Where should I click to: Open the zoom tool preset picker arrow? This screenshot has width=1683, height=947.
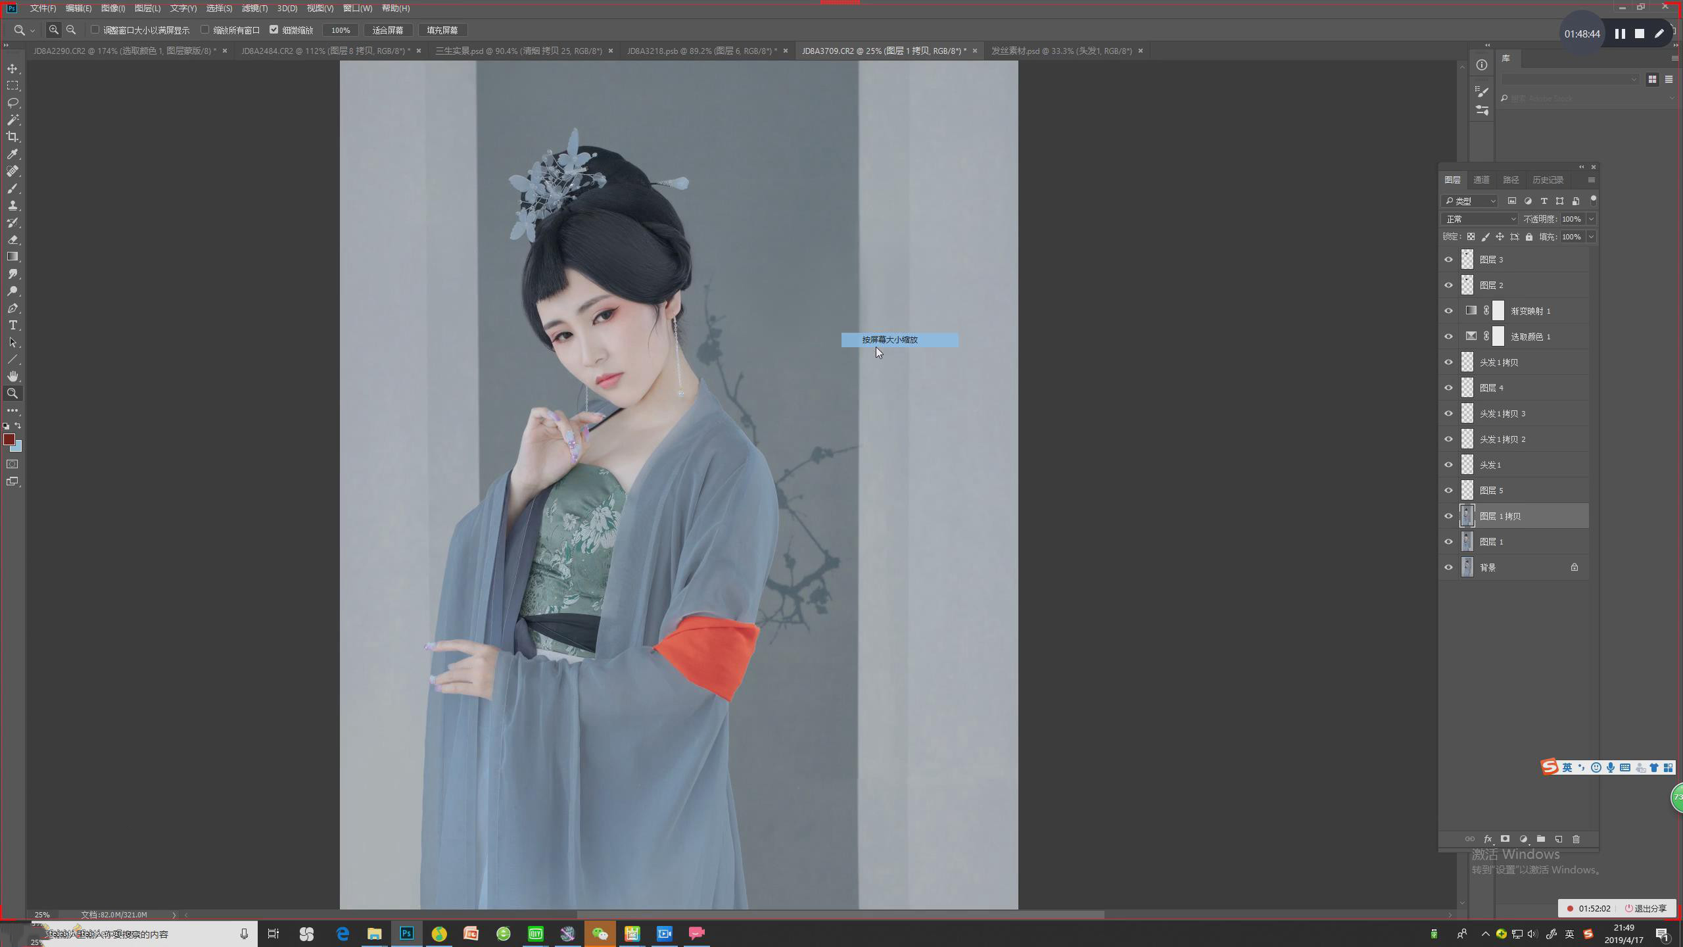click(32, 30)
